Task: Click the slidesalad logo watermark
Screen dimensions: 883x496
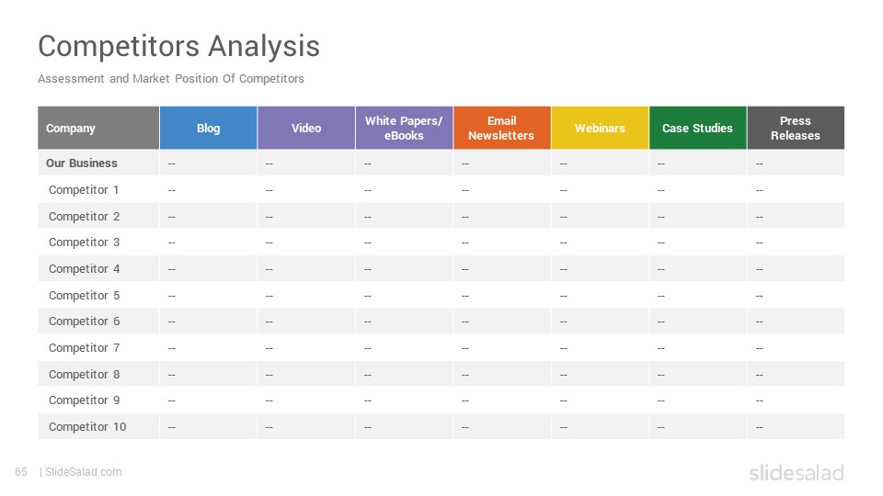Action: [x=797, y=472]
